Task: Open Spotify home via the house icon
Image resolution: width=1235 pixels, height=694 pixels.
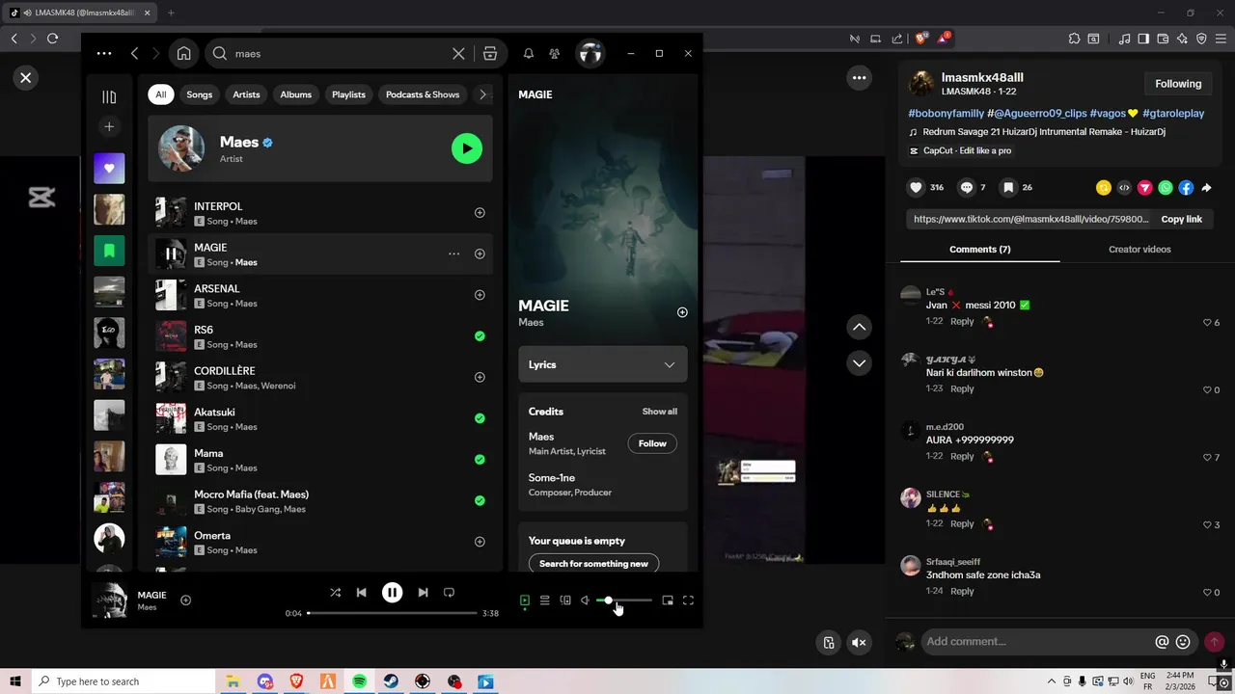Action: [183, 53]
